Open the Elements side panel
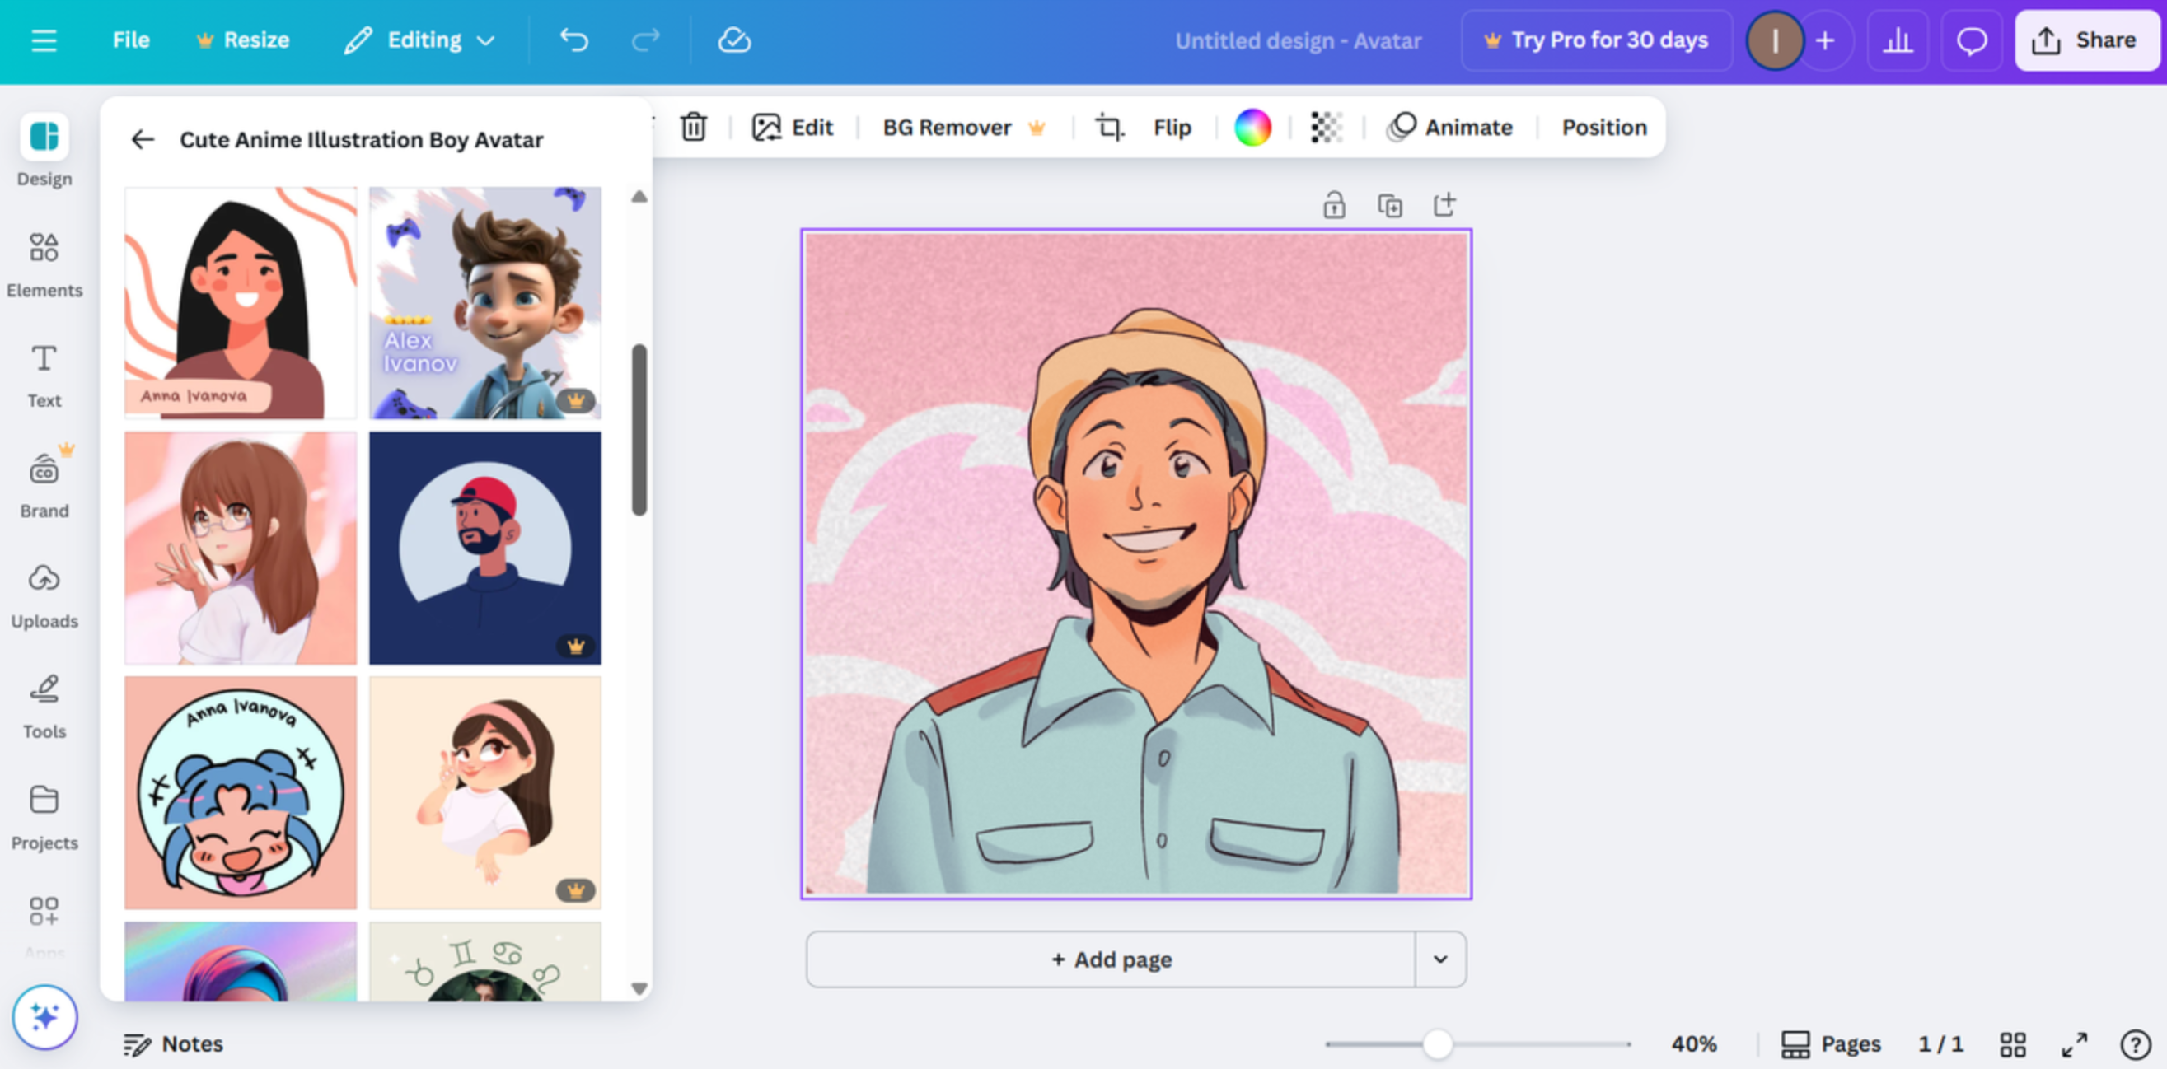Screen dimensions: 2167x1069 [x=44, y=265]
